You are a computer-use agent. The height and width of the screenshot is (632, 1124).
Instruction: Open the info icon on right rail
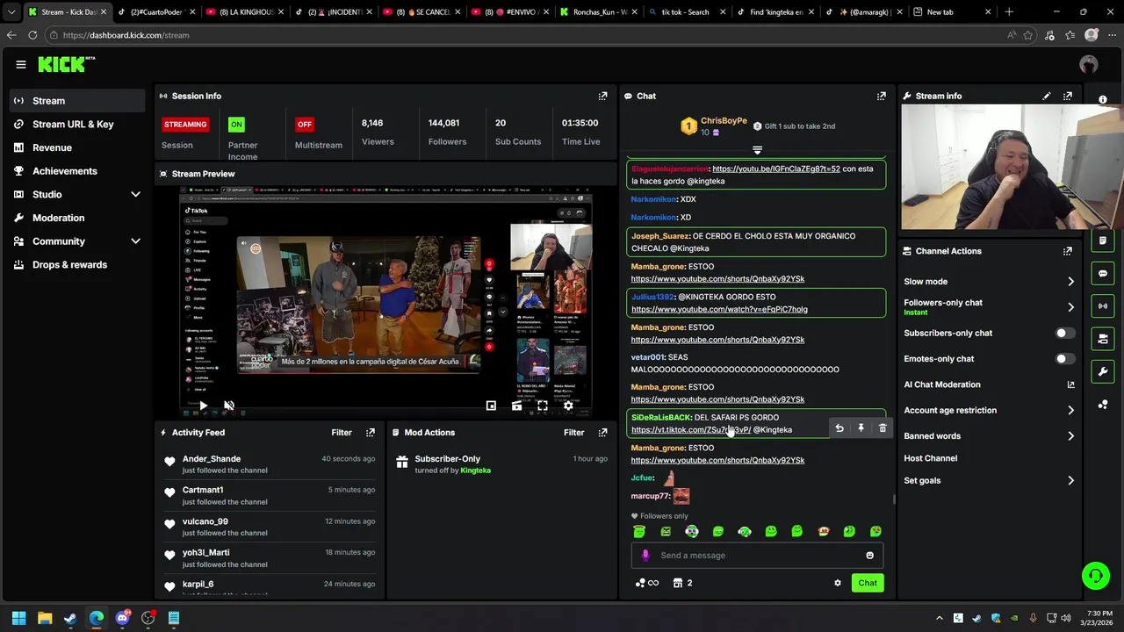(x=1103, y=99)
